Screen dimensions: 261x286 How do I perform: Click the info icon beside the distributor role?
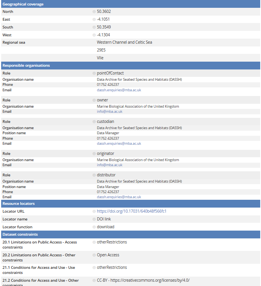coord(94,175)
